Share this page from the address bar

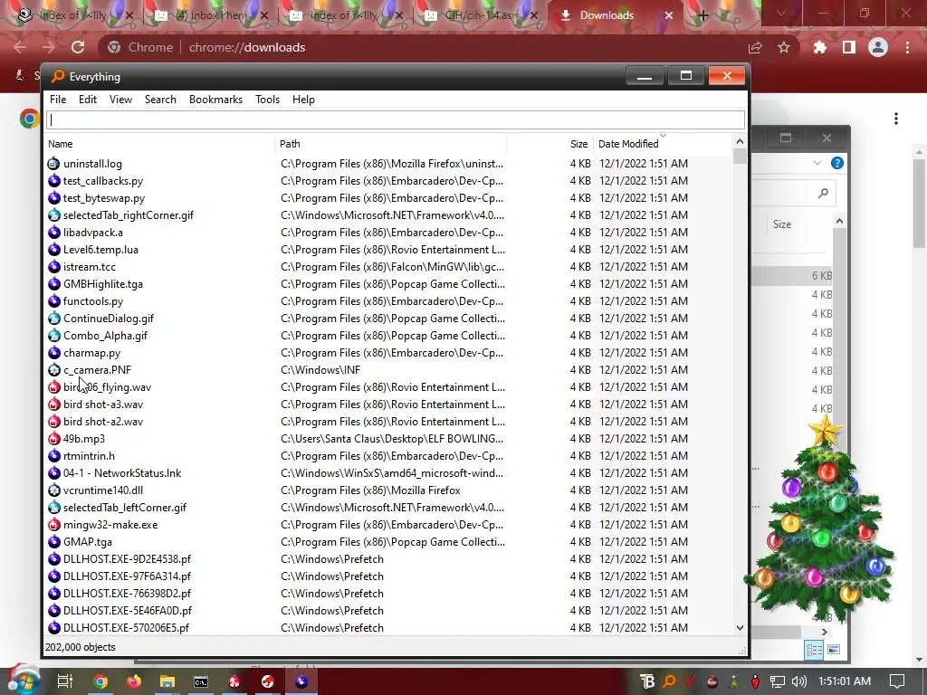click(755, 47)
